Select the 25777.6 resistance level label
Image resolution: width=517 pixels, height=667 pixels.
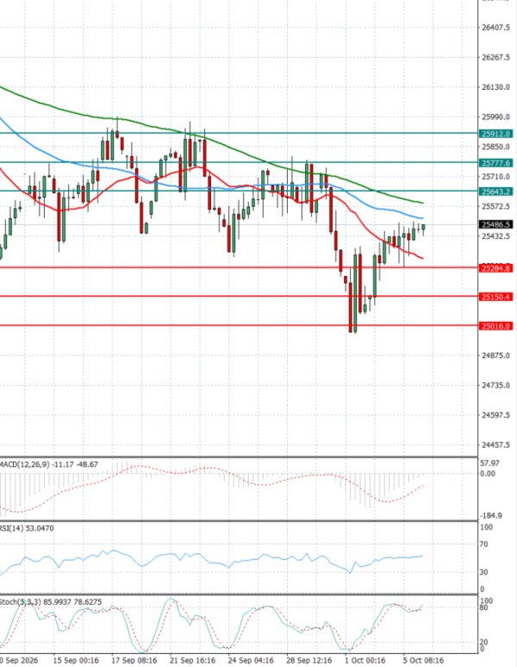pos(495,163)
